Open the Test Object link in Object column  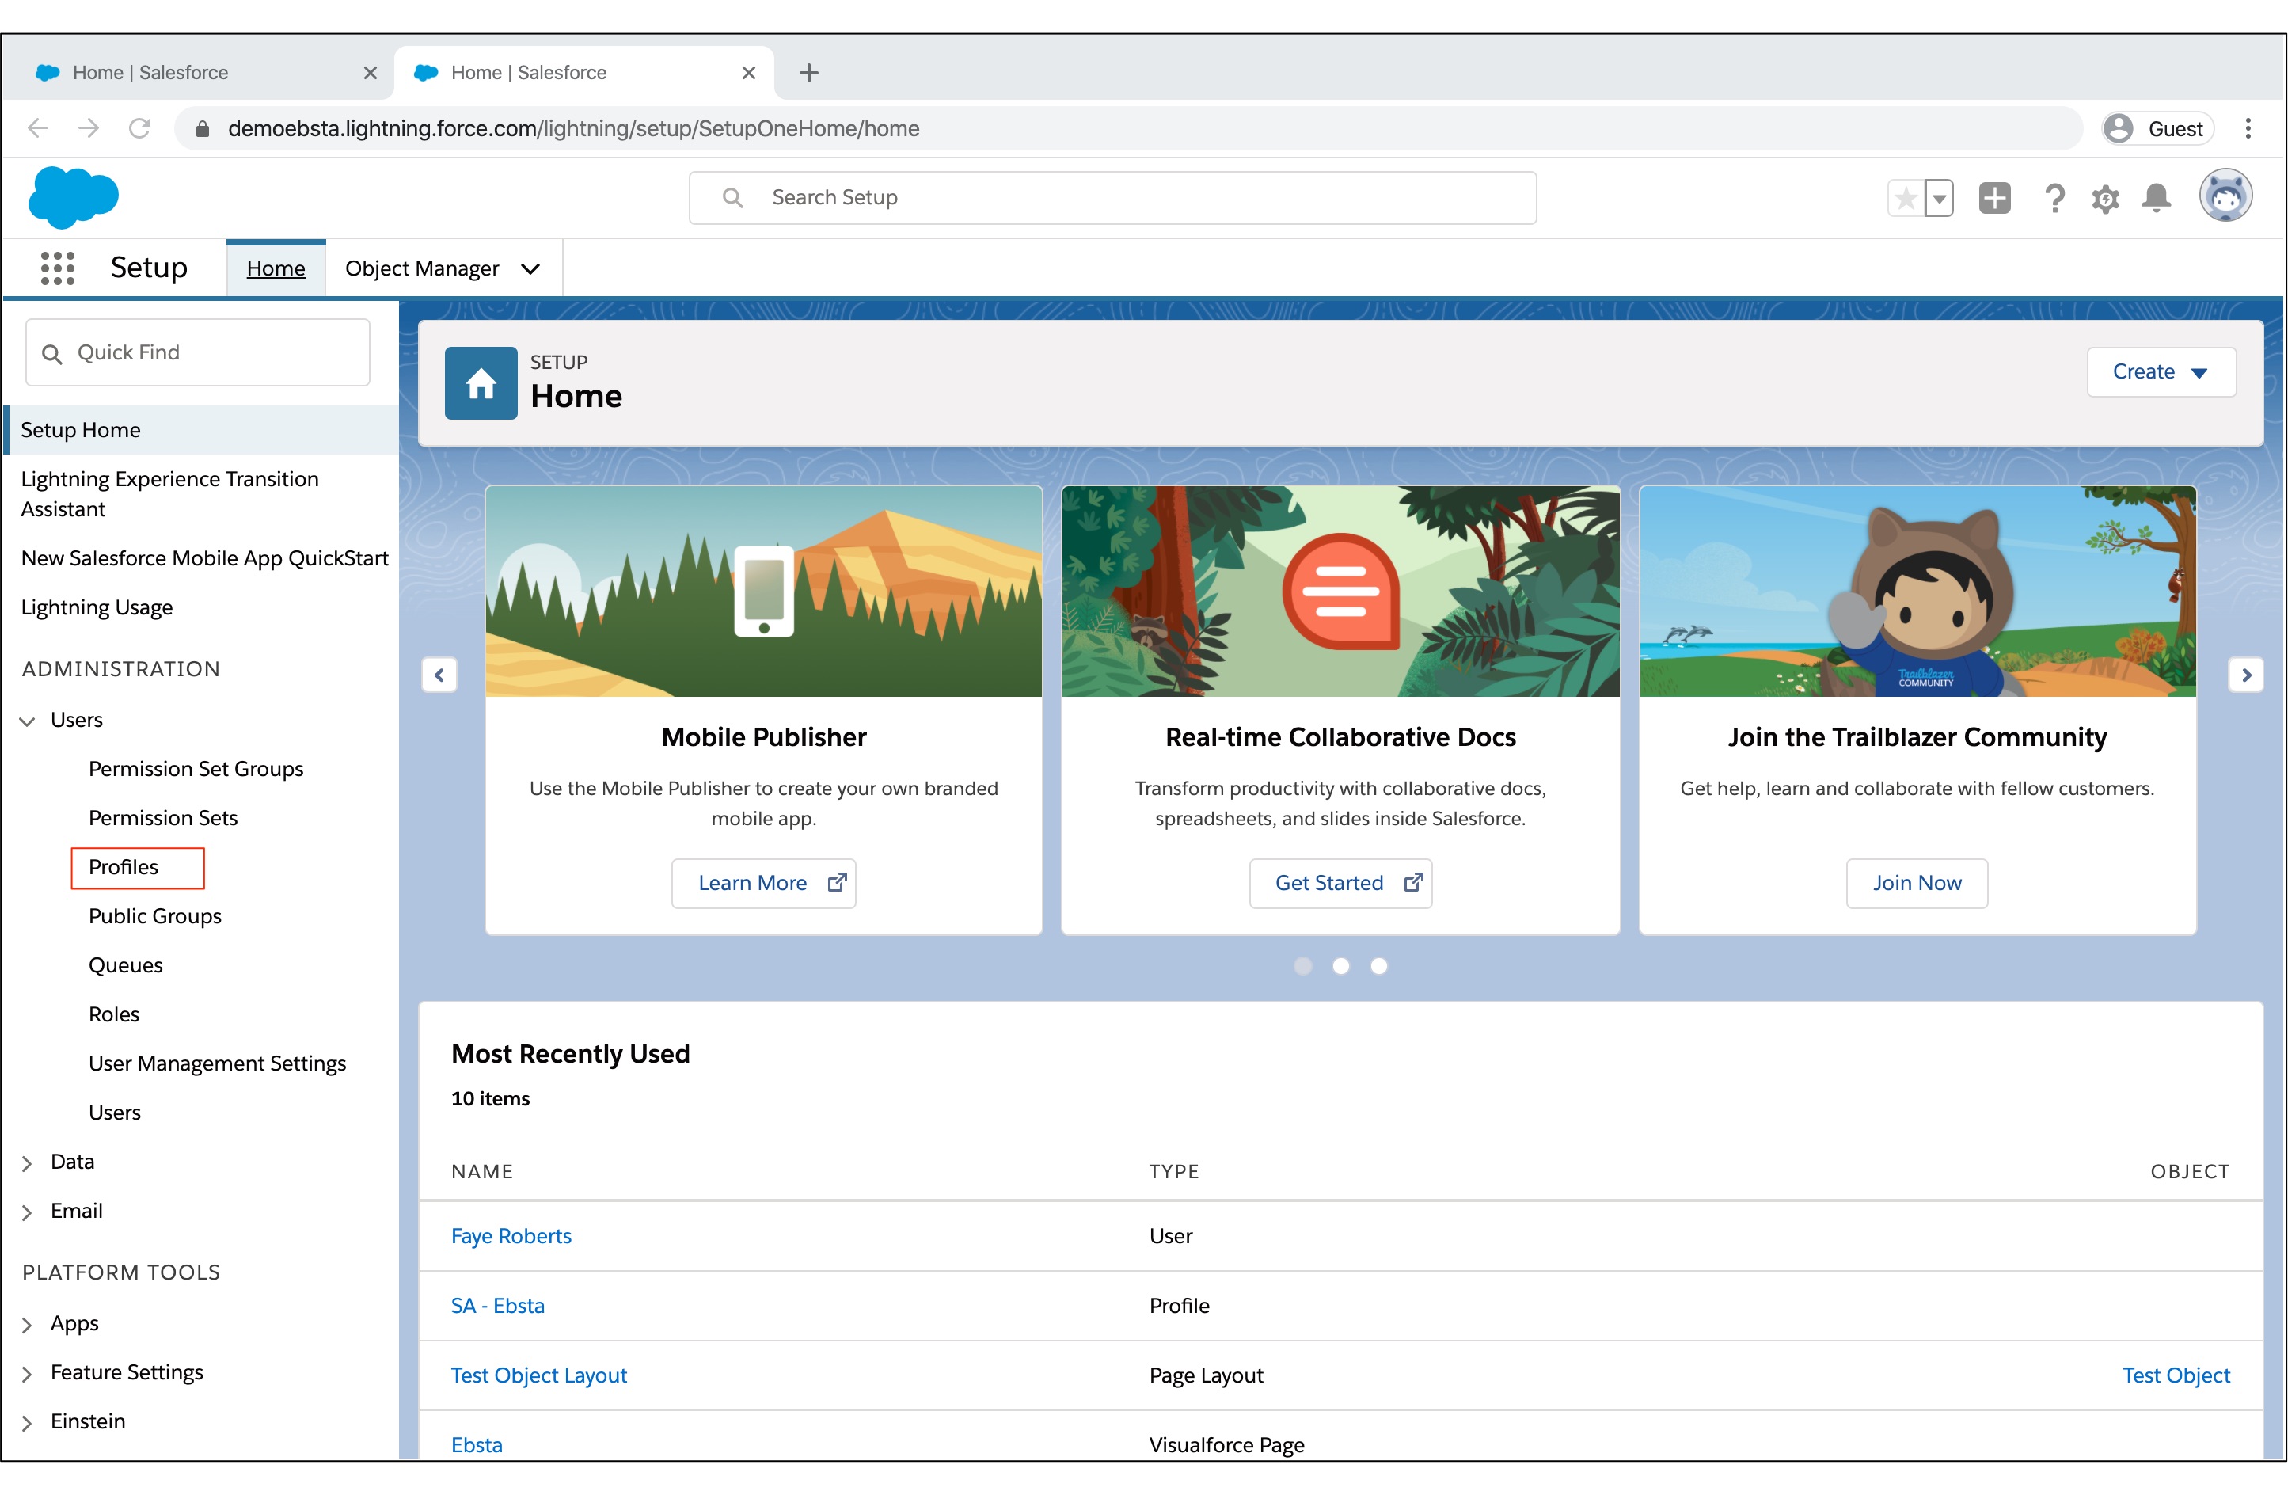(2176, 1375)
